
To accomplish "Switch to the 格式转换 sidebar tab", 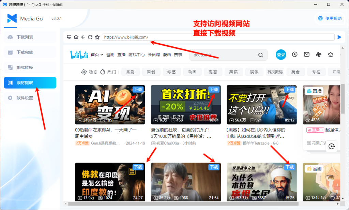I will (30, 67).
